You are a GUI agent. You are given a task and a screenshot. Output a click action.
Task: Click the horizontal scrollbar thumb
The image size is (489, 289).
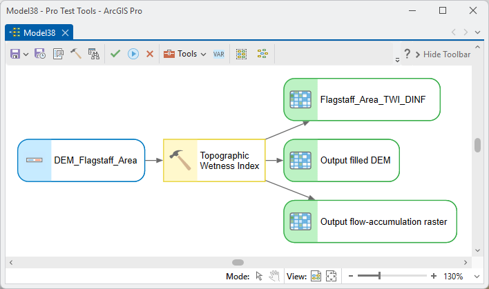point(238,263)
